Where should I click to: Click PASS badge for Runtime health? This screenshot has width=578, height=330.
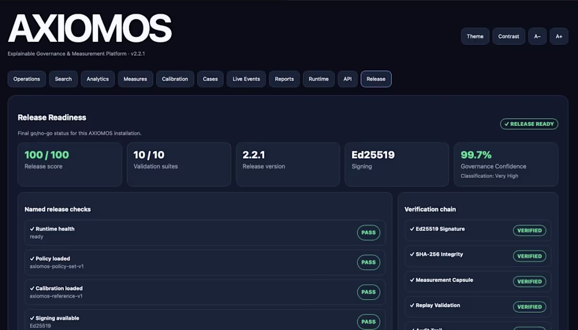(x=369, y=232)
